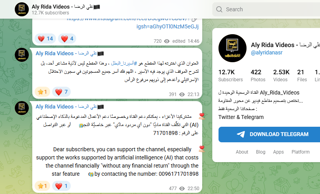Open channel avatar in top header
This screenshot has height=194, width=320.
[22, 9]
